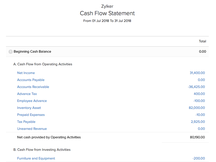Open the Prepaid Expenses link
This screenshot has width=216, height=162.
pos(31,115)
